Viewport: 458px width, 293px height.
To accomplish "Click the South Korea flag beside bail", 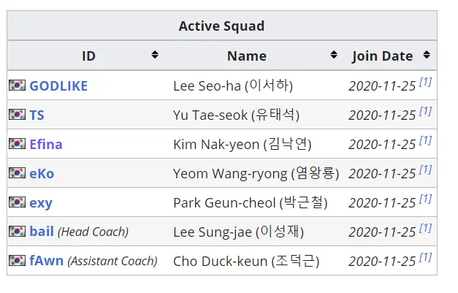I will tap(17, 232).
